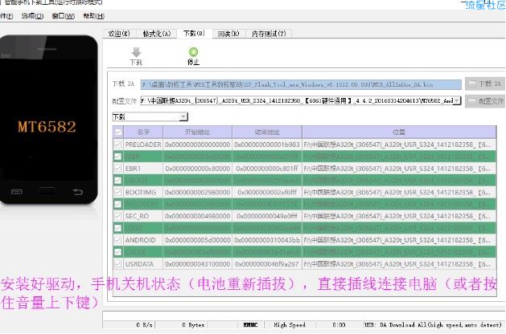Click the EMMC status bar entry
This screenshot has height=334, width=506.
pos(250,324)
